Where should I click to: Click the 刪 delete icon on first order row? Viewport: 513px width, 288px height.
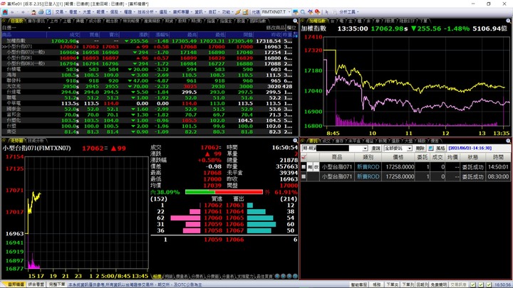tap(310, 167)
